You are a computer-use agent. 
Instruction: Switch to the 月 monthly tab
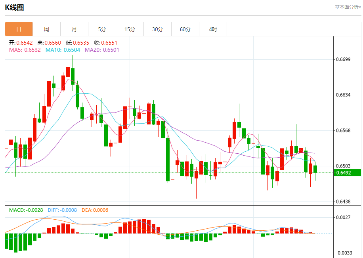(75, 29)
